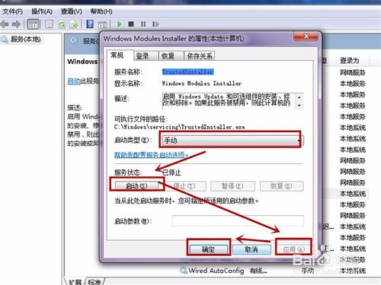Viewport: 381px width, 285px height.
Task: Click the Refresh toolbar icon
Action: point(62,24)
